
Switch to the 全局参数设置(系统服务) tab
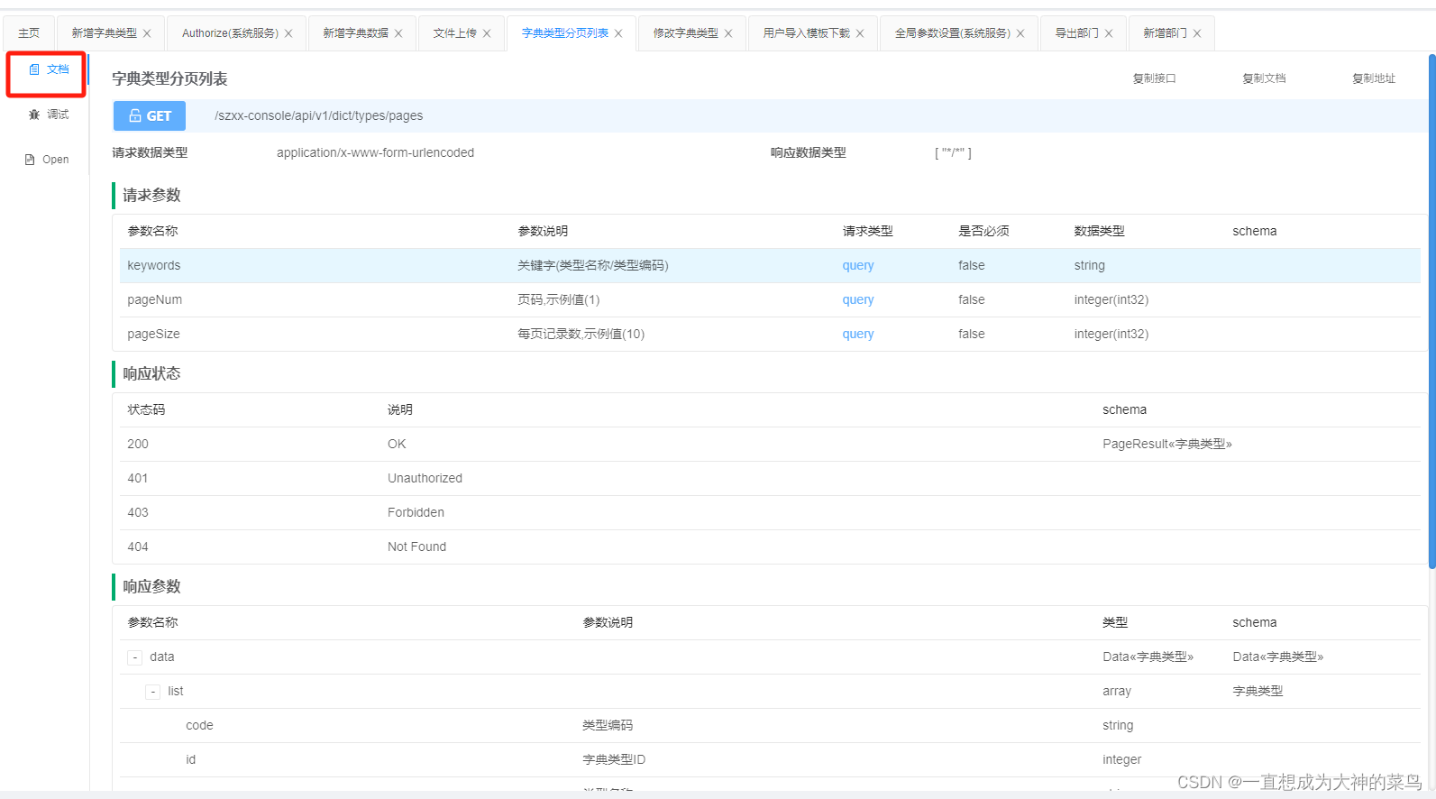pos(952,33)
